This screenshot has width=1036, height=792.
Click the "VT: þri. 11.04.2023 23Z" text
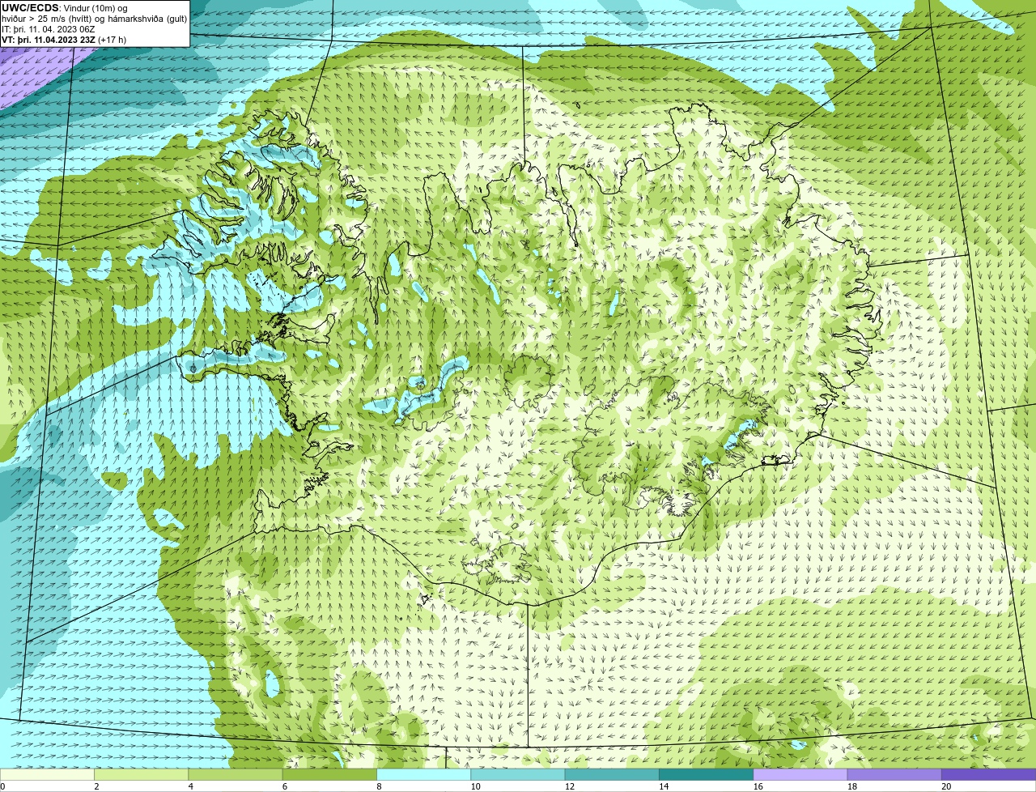click(47, 40)
